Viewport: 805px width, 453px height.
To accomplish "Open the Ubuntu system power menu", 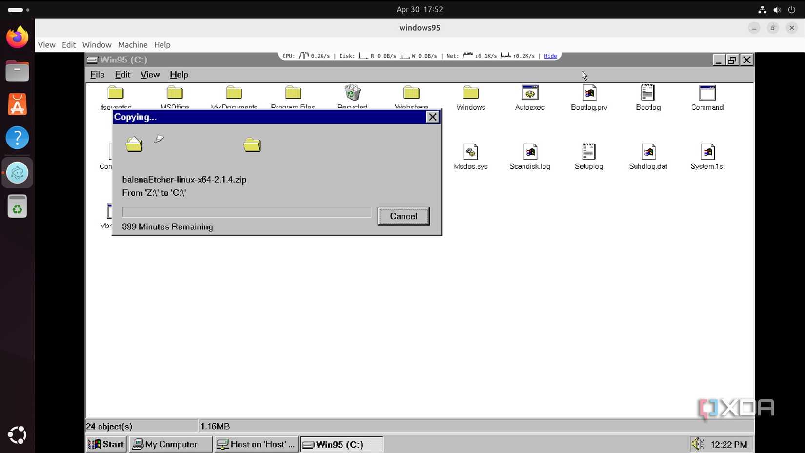I will [x=792, y=9].
